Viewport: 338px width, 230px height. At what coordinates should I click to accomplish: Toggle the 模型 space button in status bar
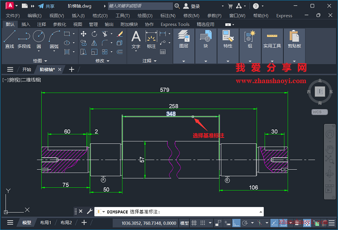click(184, 223)
